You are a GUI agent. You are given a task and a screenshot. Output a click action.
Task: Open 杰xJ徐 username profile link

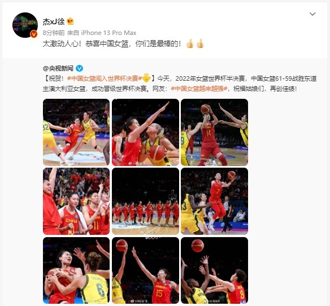click(54, 21)
